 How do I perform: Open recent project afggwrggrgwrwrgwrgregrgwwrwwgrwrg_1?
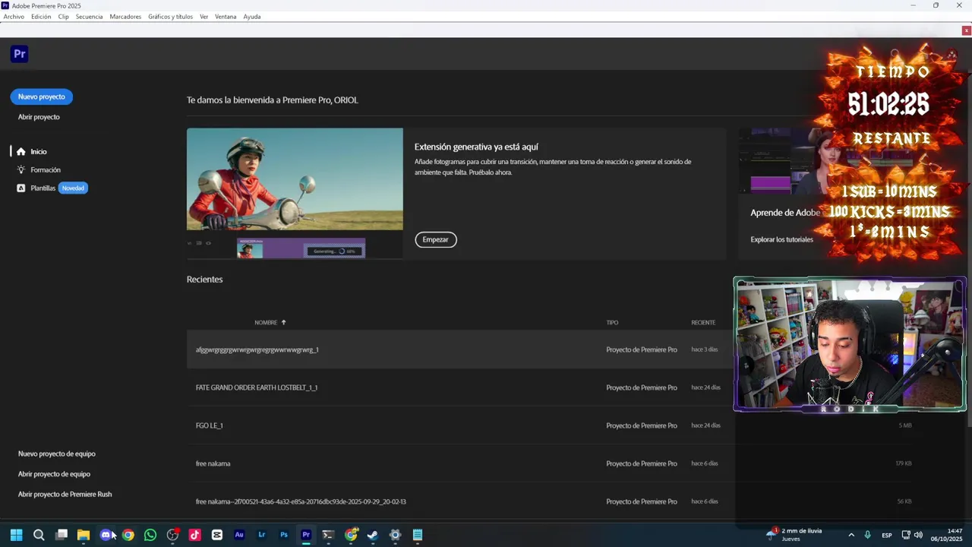click(x=459, y=349)
